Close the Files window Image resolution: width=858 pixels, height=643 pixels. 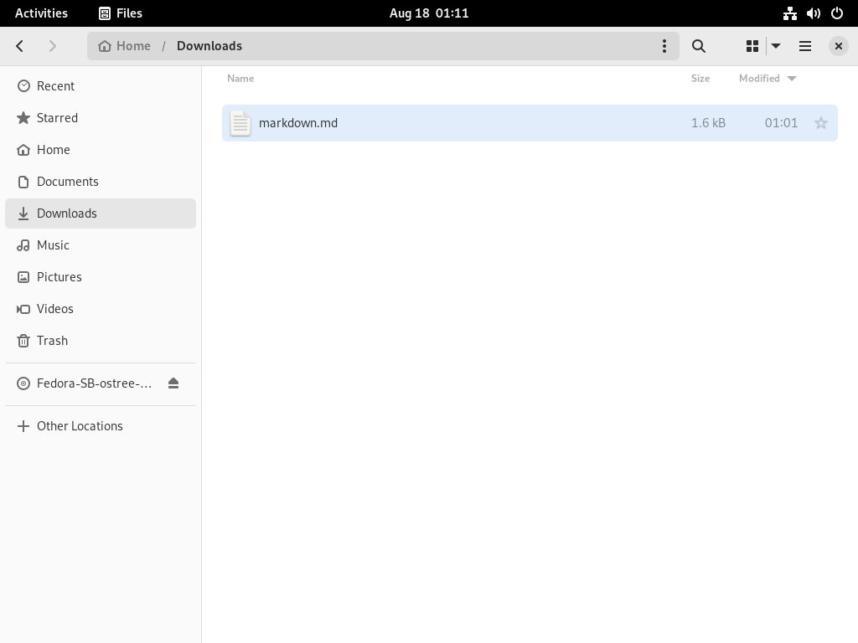(x=838, y=46)
